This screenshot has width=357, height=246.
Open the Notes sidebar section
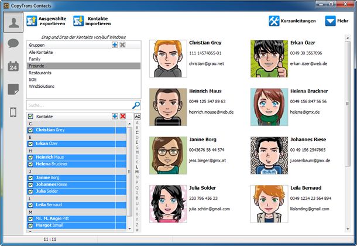point(13,89)
